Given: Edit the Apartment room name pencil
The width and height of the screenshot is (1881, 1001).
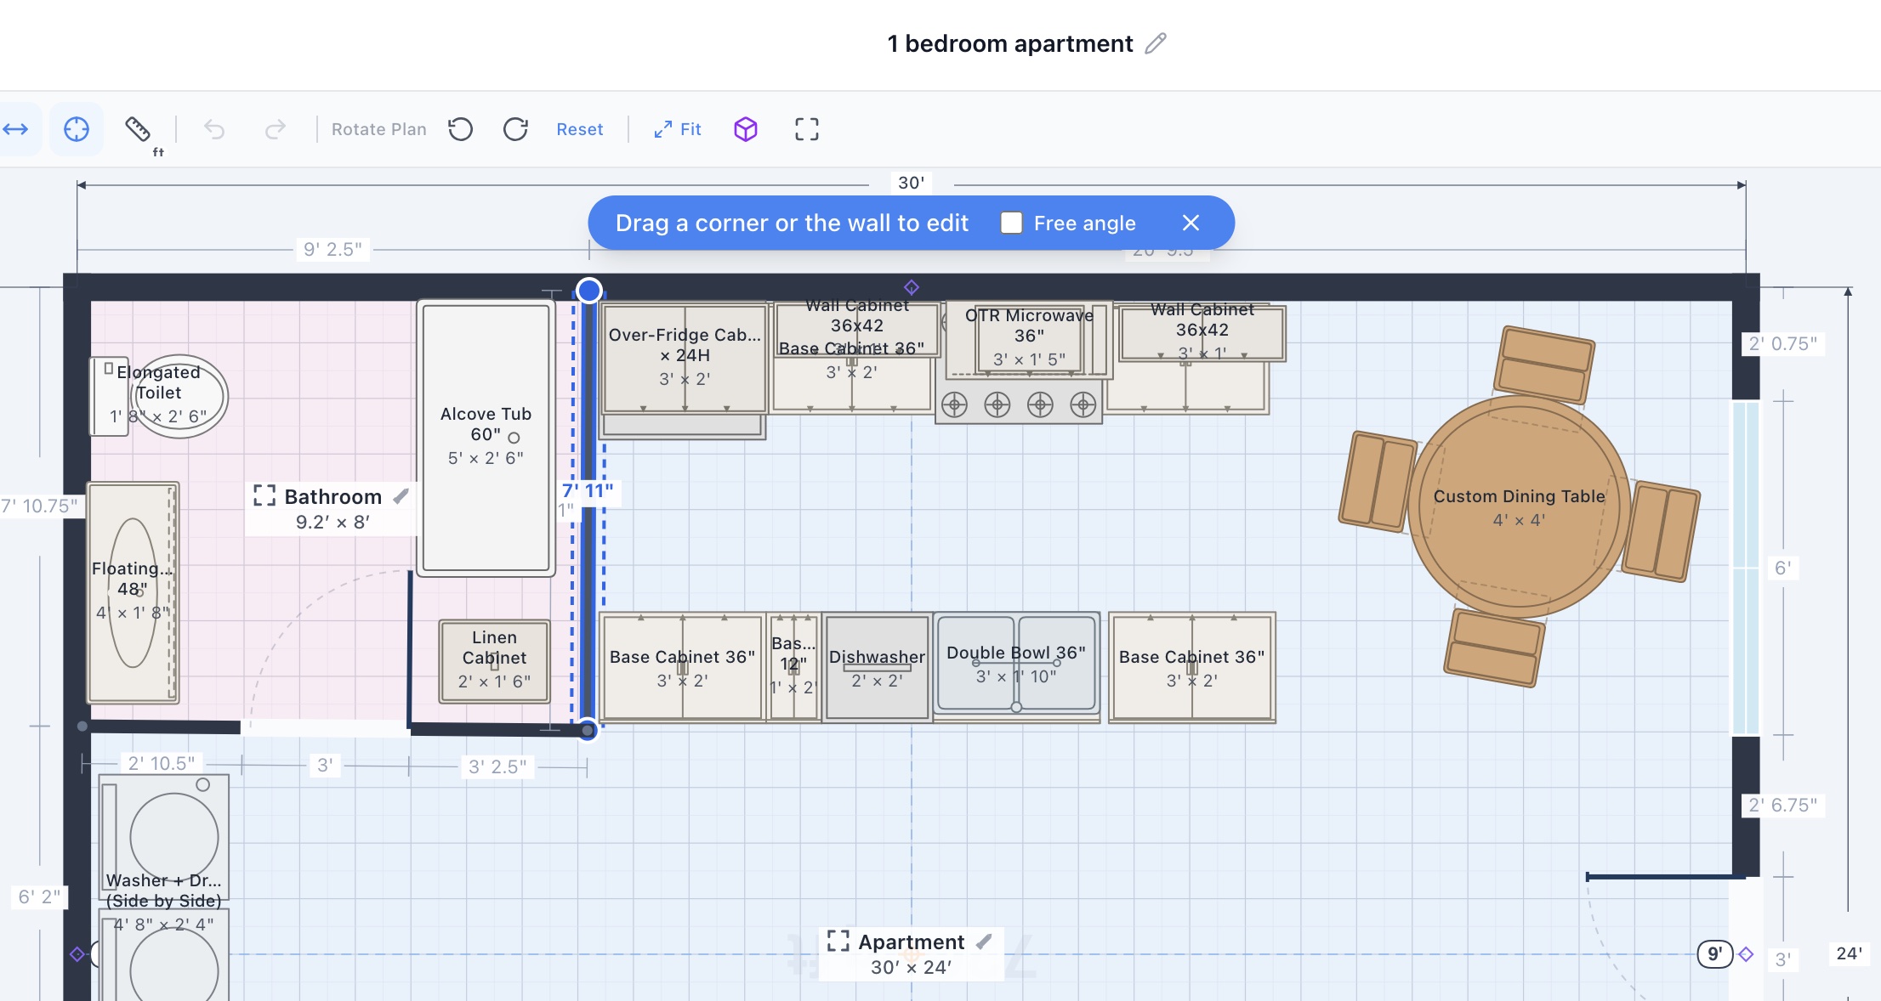Looking at the screenshot, I should [984, 942].
